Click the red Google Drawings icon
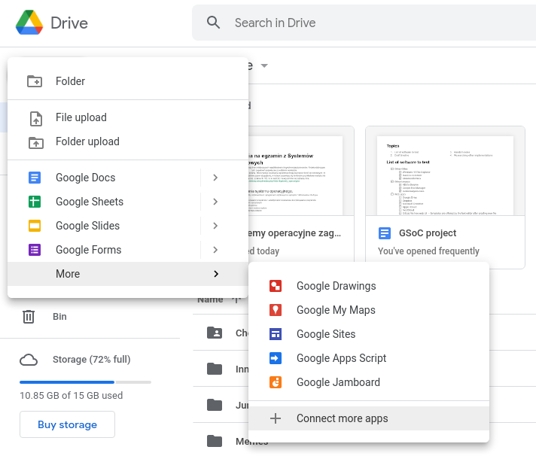 click(x=276, y=286)
